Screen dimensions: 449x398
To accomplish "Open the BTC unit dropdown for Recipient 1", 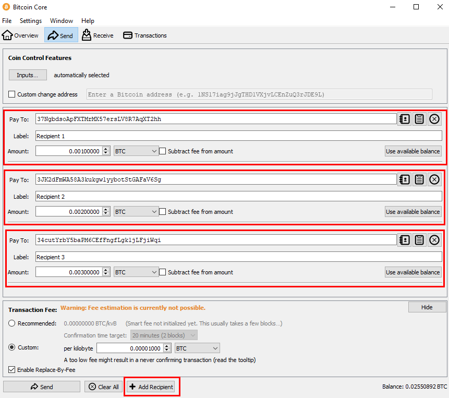I will coord(136,151).
